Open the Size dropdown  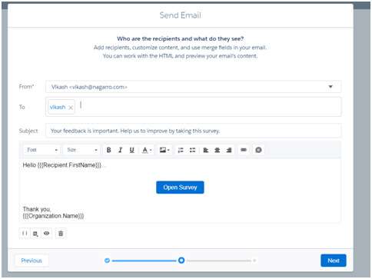[81, 150]
